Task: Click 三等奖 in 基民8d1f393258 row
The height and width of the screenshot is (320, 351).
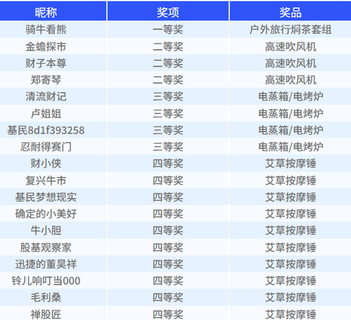Action: click(168, 130)
